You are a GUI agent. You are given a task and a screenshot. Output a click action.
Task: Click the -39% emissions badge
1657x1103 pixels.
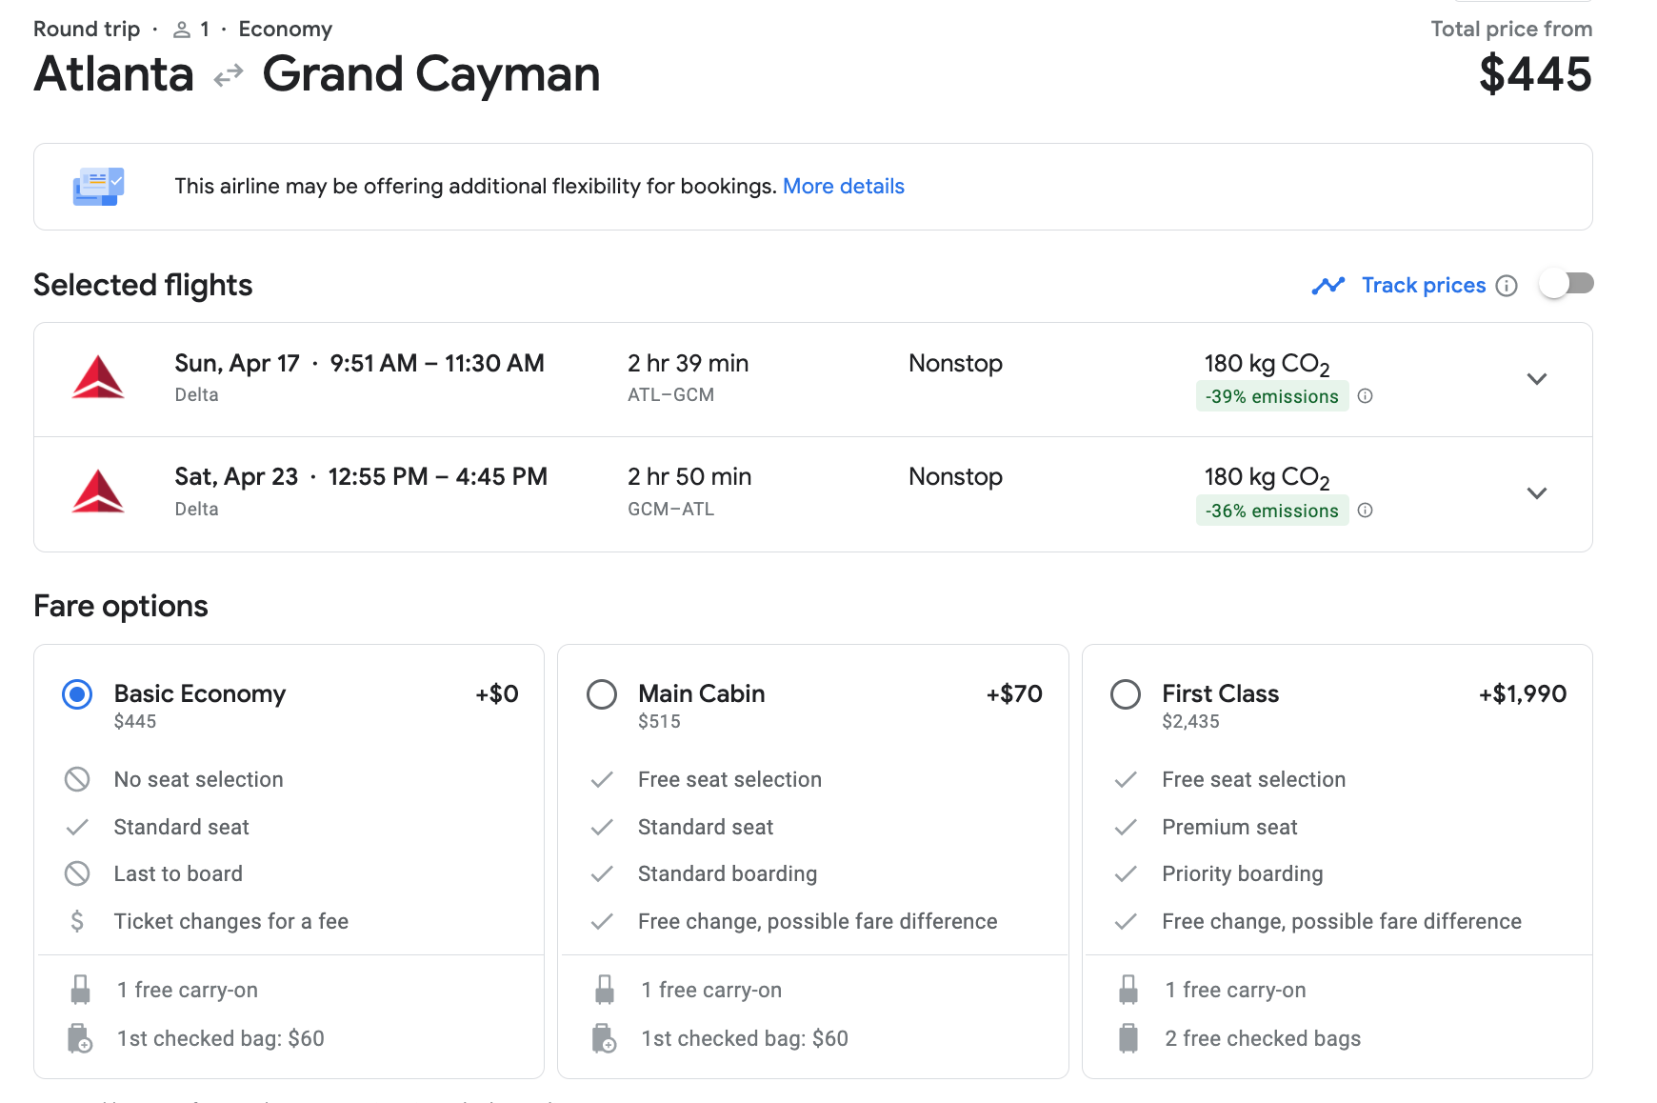[x=1271, y=396]
